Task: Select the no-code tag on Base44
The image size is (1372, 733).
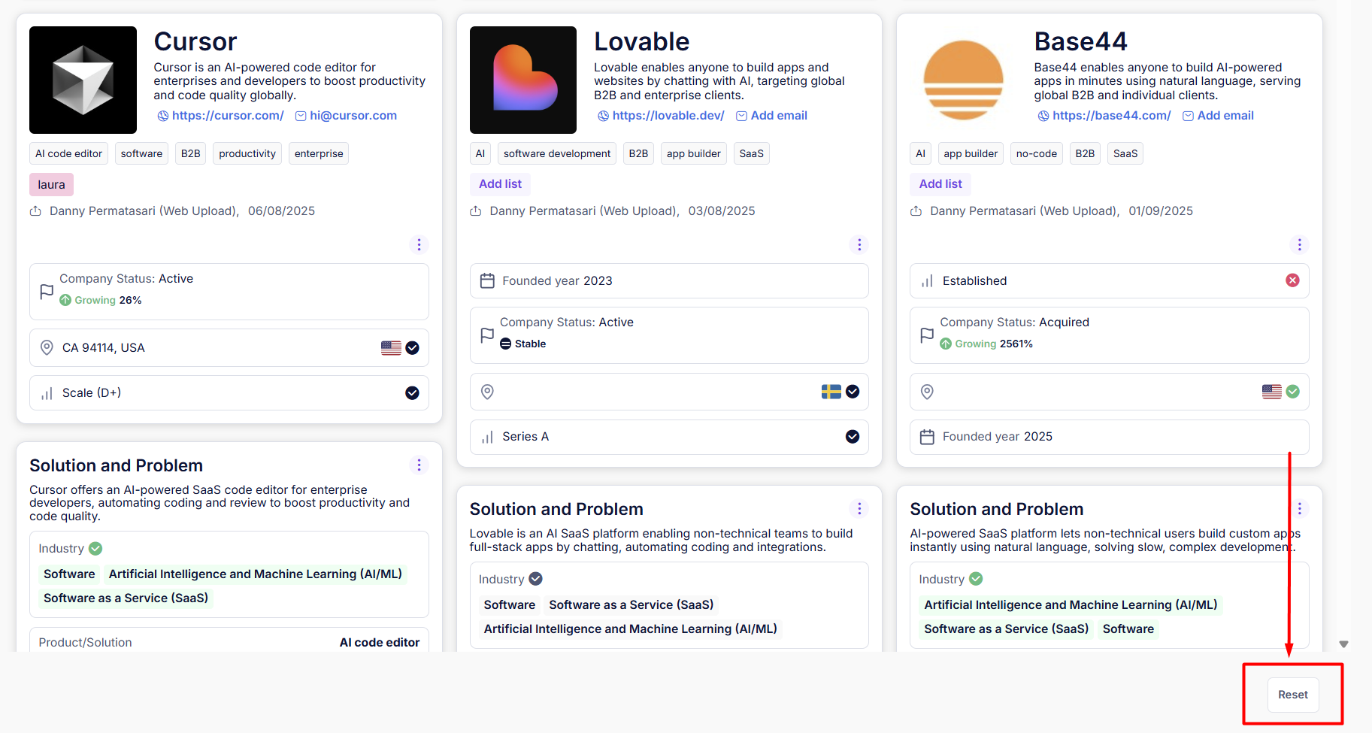Action: click(x=1037, y=153)
